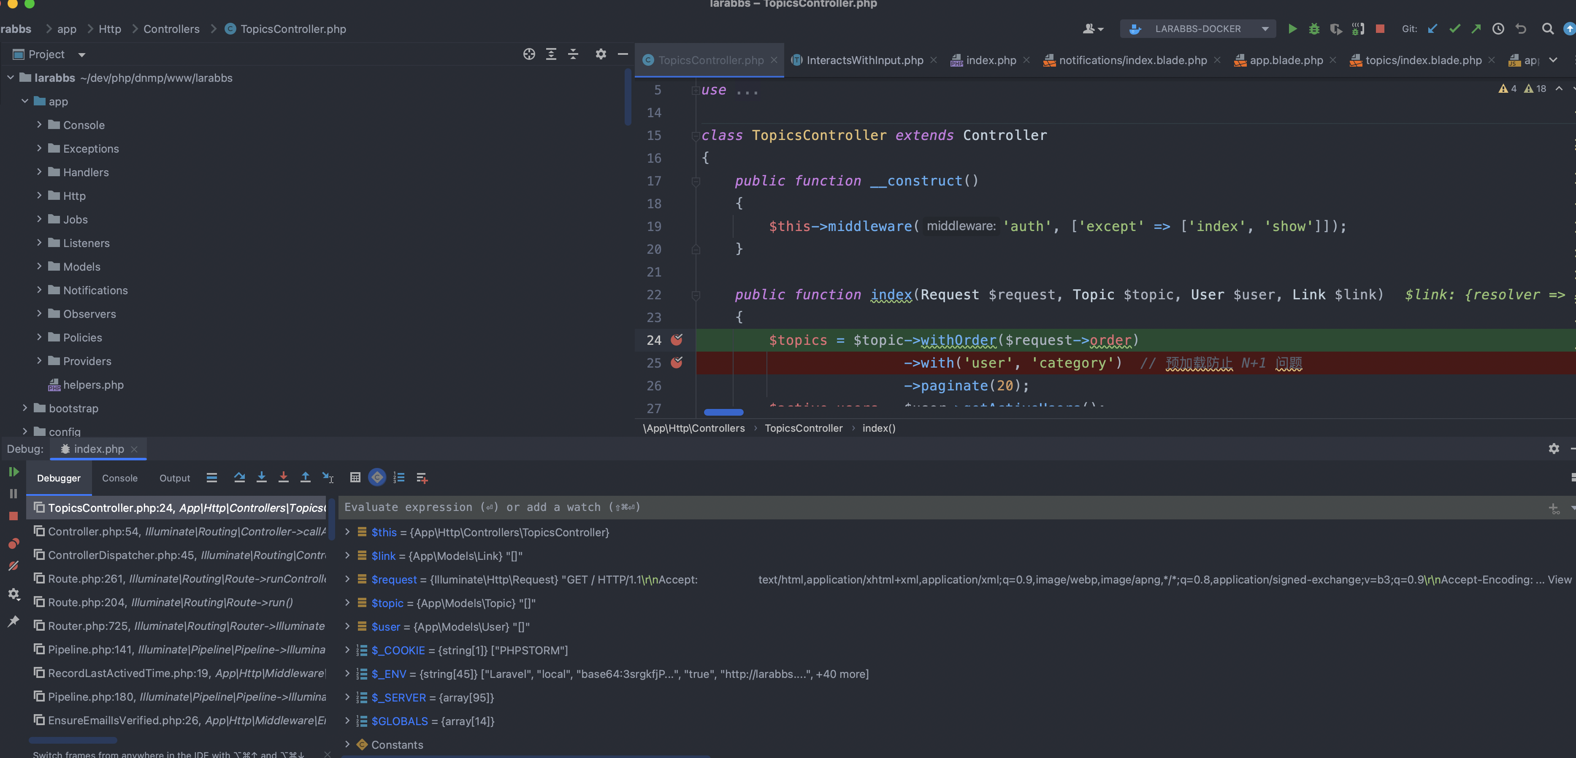Screen dimensions: 1576x758
Task: Switch to the Console debug tab
Action: [119, 478]
